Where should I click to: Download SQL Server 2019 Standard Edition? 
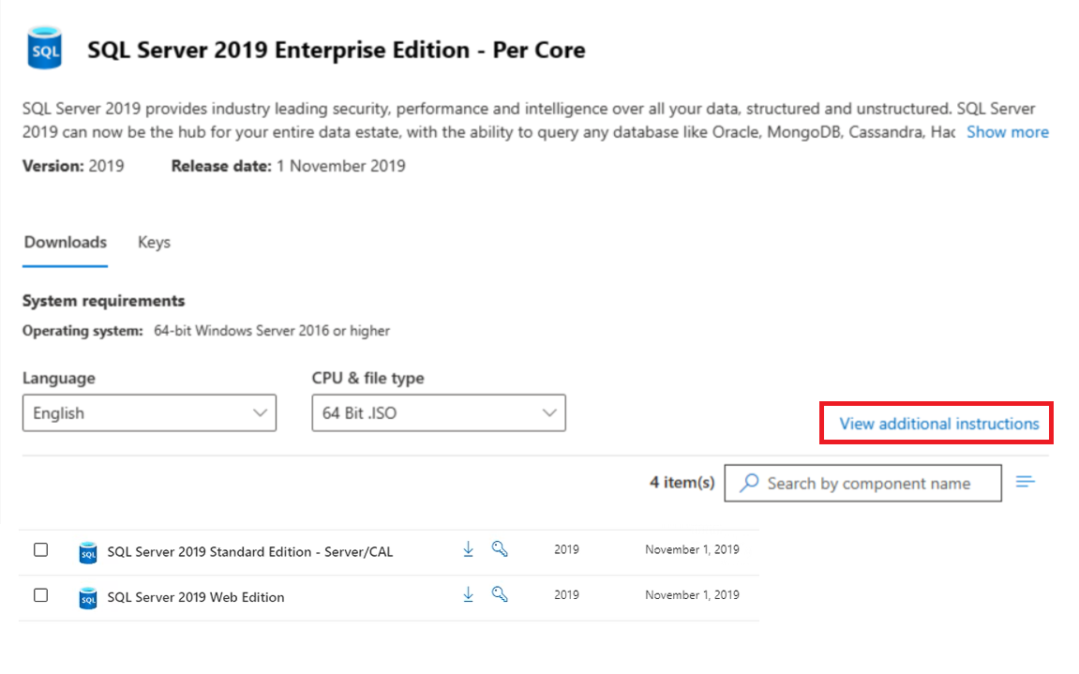(469, 549)
